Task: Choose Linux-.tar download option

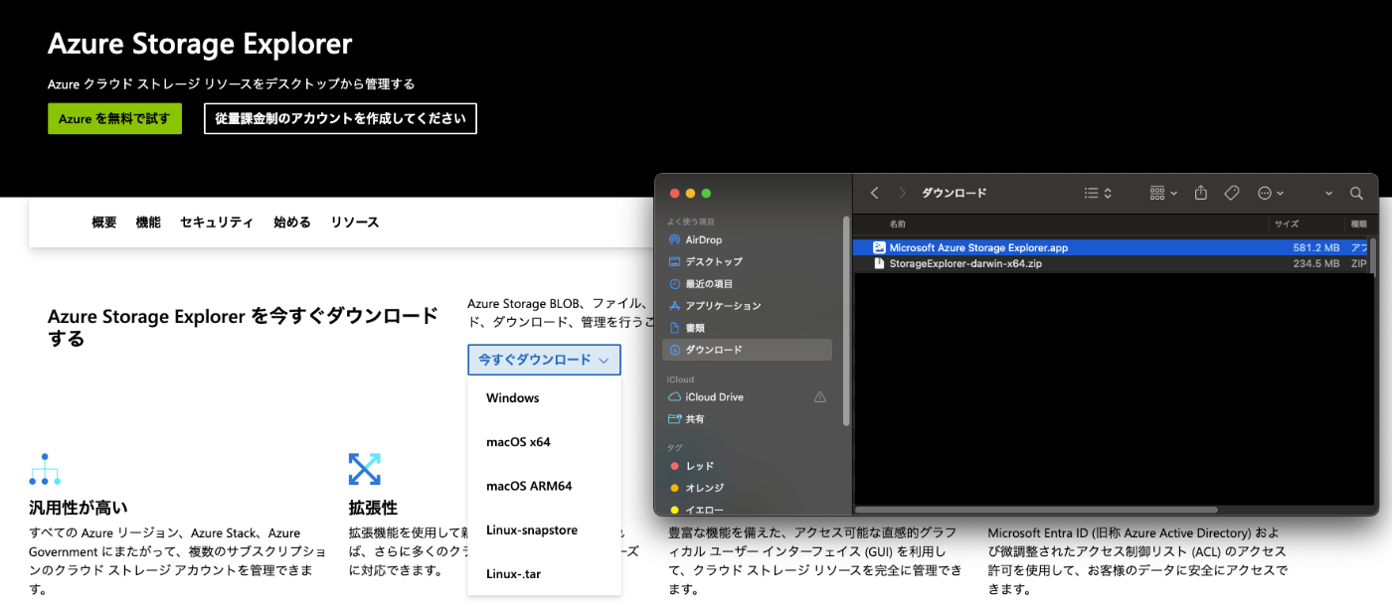Action: coord(544,573)
